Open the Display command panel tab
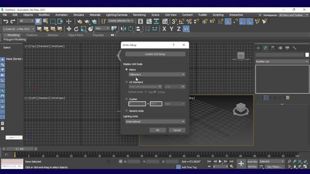The image size is (310, 174). pyautogui.click(x=287, y=48)
